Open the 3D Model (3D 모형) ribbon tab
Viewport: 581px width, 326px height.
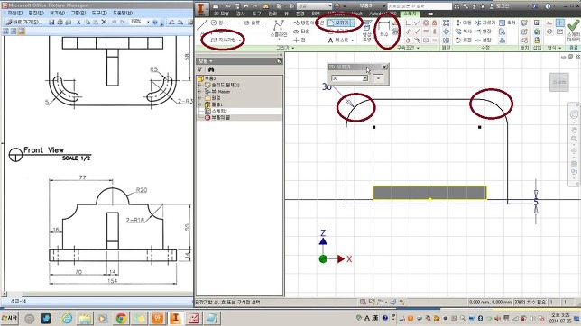point(221,14)
